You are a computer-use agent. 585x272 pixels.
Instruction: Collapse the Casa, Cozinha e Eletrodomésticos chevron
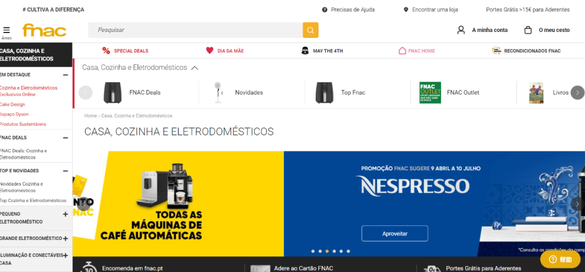[194, 68]
